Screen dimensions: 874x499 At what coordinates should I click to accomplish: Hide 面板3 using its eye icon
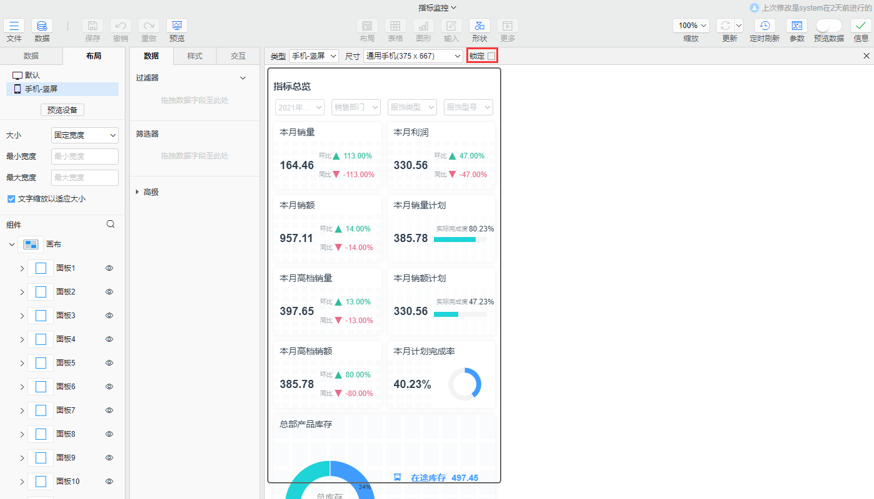point(109,316)
